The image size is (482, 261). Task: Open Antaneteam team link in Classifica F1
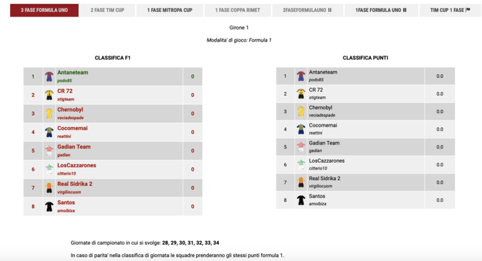click(x=72, y=72)
